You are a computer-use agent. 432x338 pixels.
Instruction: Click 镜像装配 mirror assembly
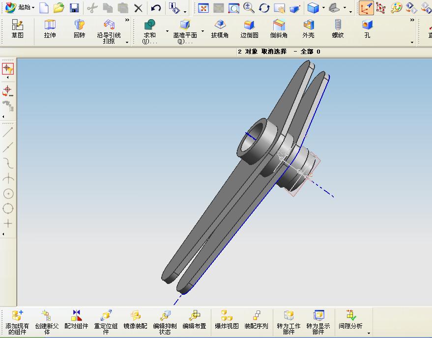[x=135, y=319]
